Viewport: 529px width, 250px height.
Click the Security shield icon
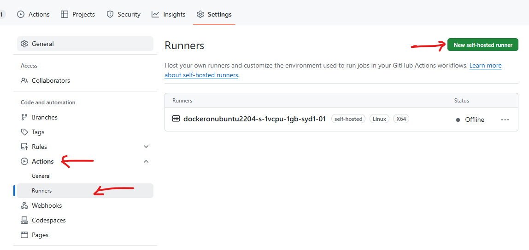click(x=110, y=14)
